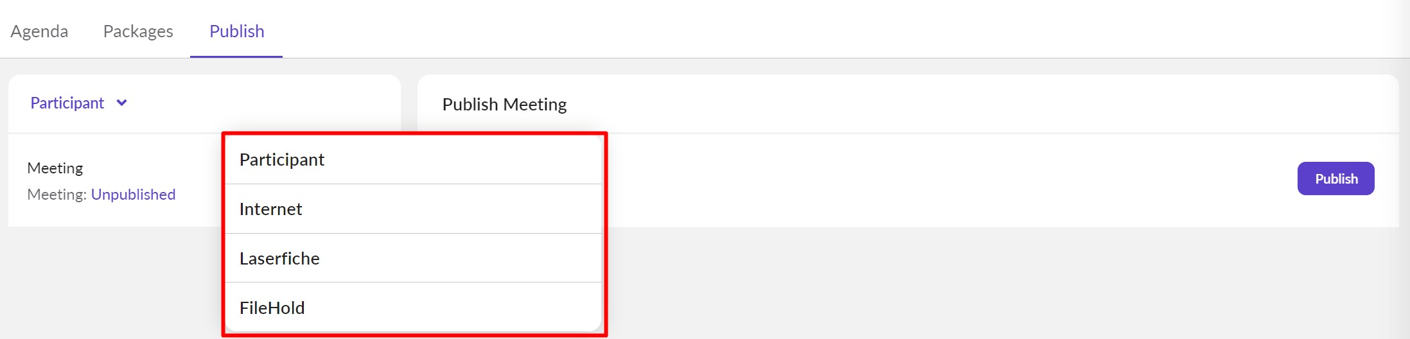This screenshot has width=1410, height=339.
Task: Click the blank area right of the Publish Meeting heading
Action: [x=964, y=104]
